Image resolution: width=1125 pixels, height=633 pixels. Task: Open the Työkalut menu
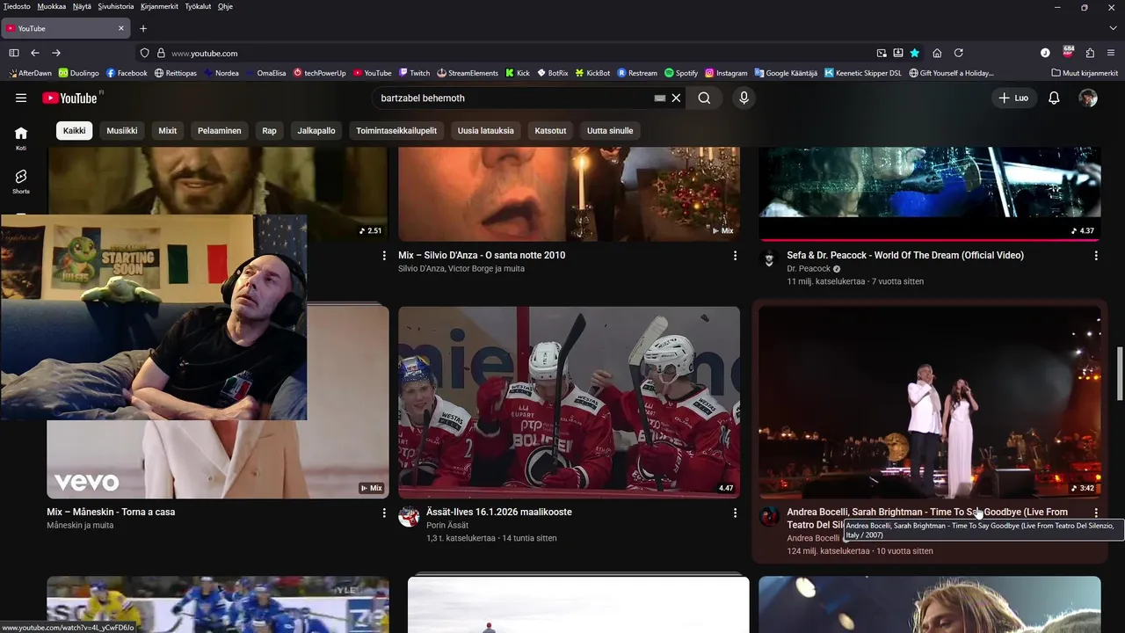(x=198, y=6)
